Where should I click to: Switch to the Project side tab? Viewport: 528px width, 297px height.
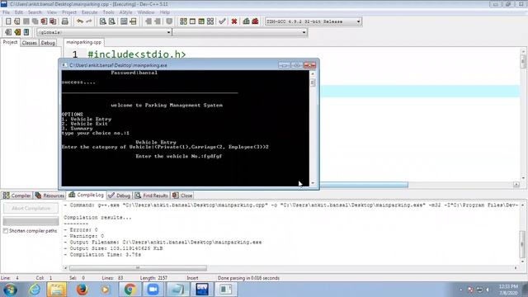pos(10,42)
